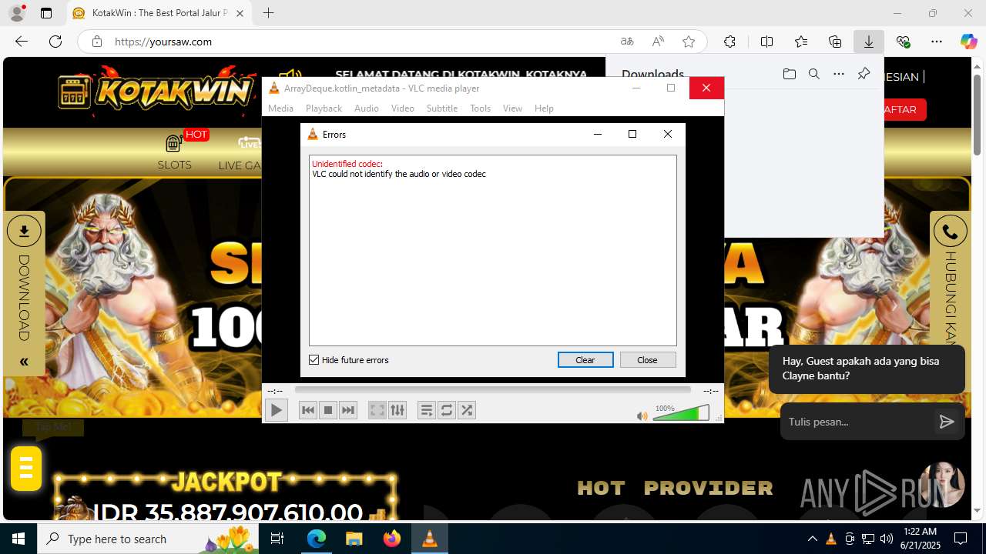This screenshot has height=554, width=986.
Task: Open VLC extended settings
Action: click(x=397, y=410)
